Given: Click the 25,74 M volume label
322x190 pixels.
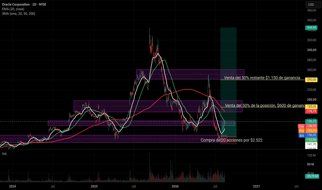Looking at the screenshot, I should 312,176.
